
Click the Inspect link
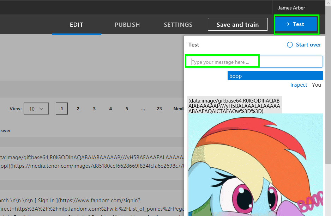pyautogui.click(x=299, y=85)
